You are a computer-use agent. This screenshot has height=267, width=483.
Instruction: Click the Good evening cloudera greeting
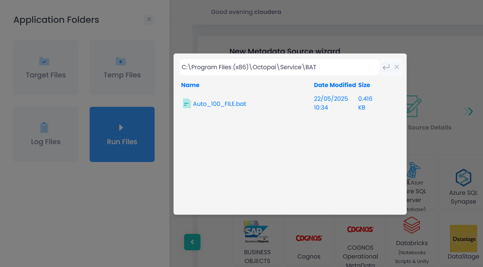pyautogui.click(x=246, y=12)
